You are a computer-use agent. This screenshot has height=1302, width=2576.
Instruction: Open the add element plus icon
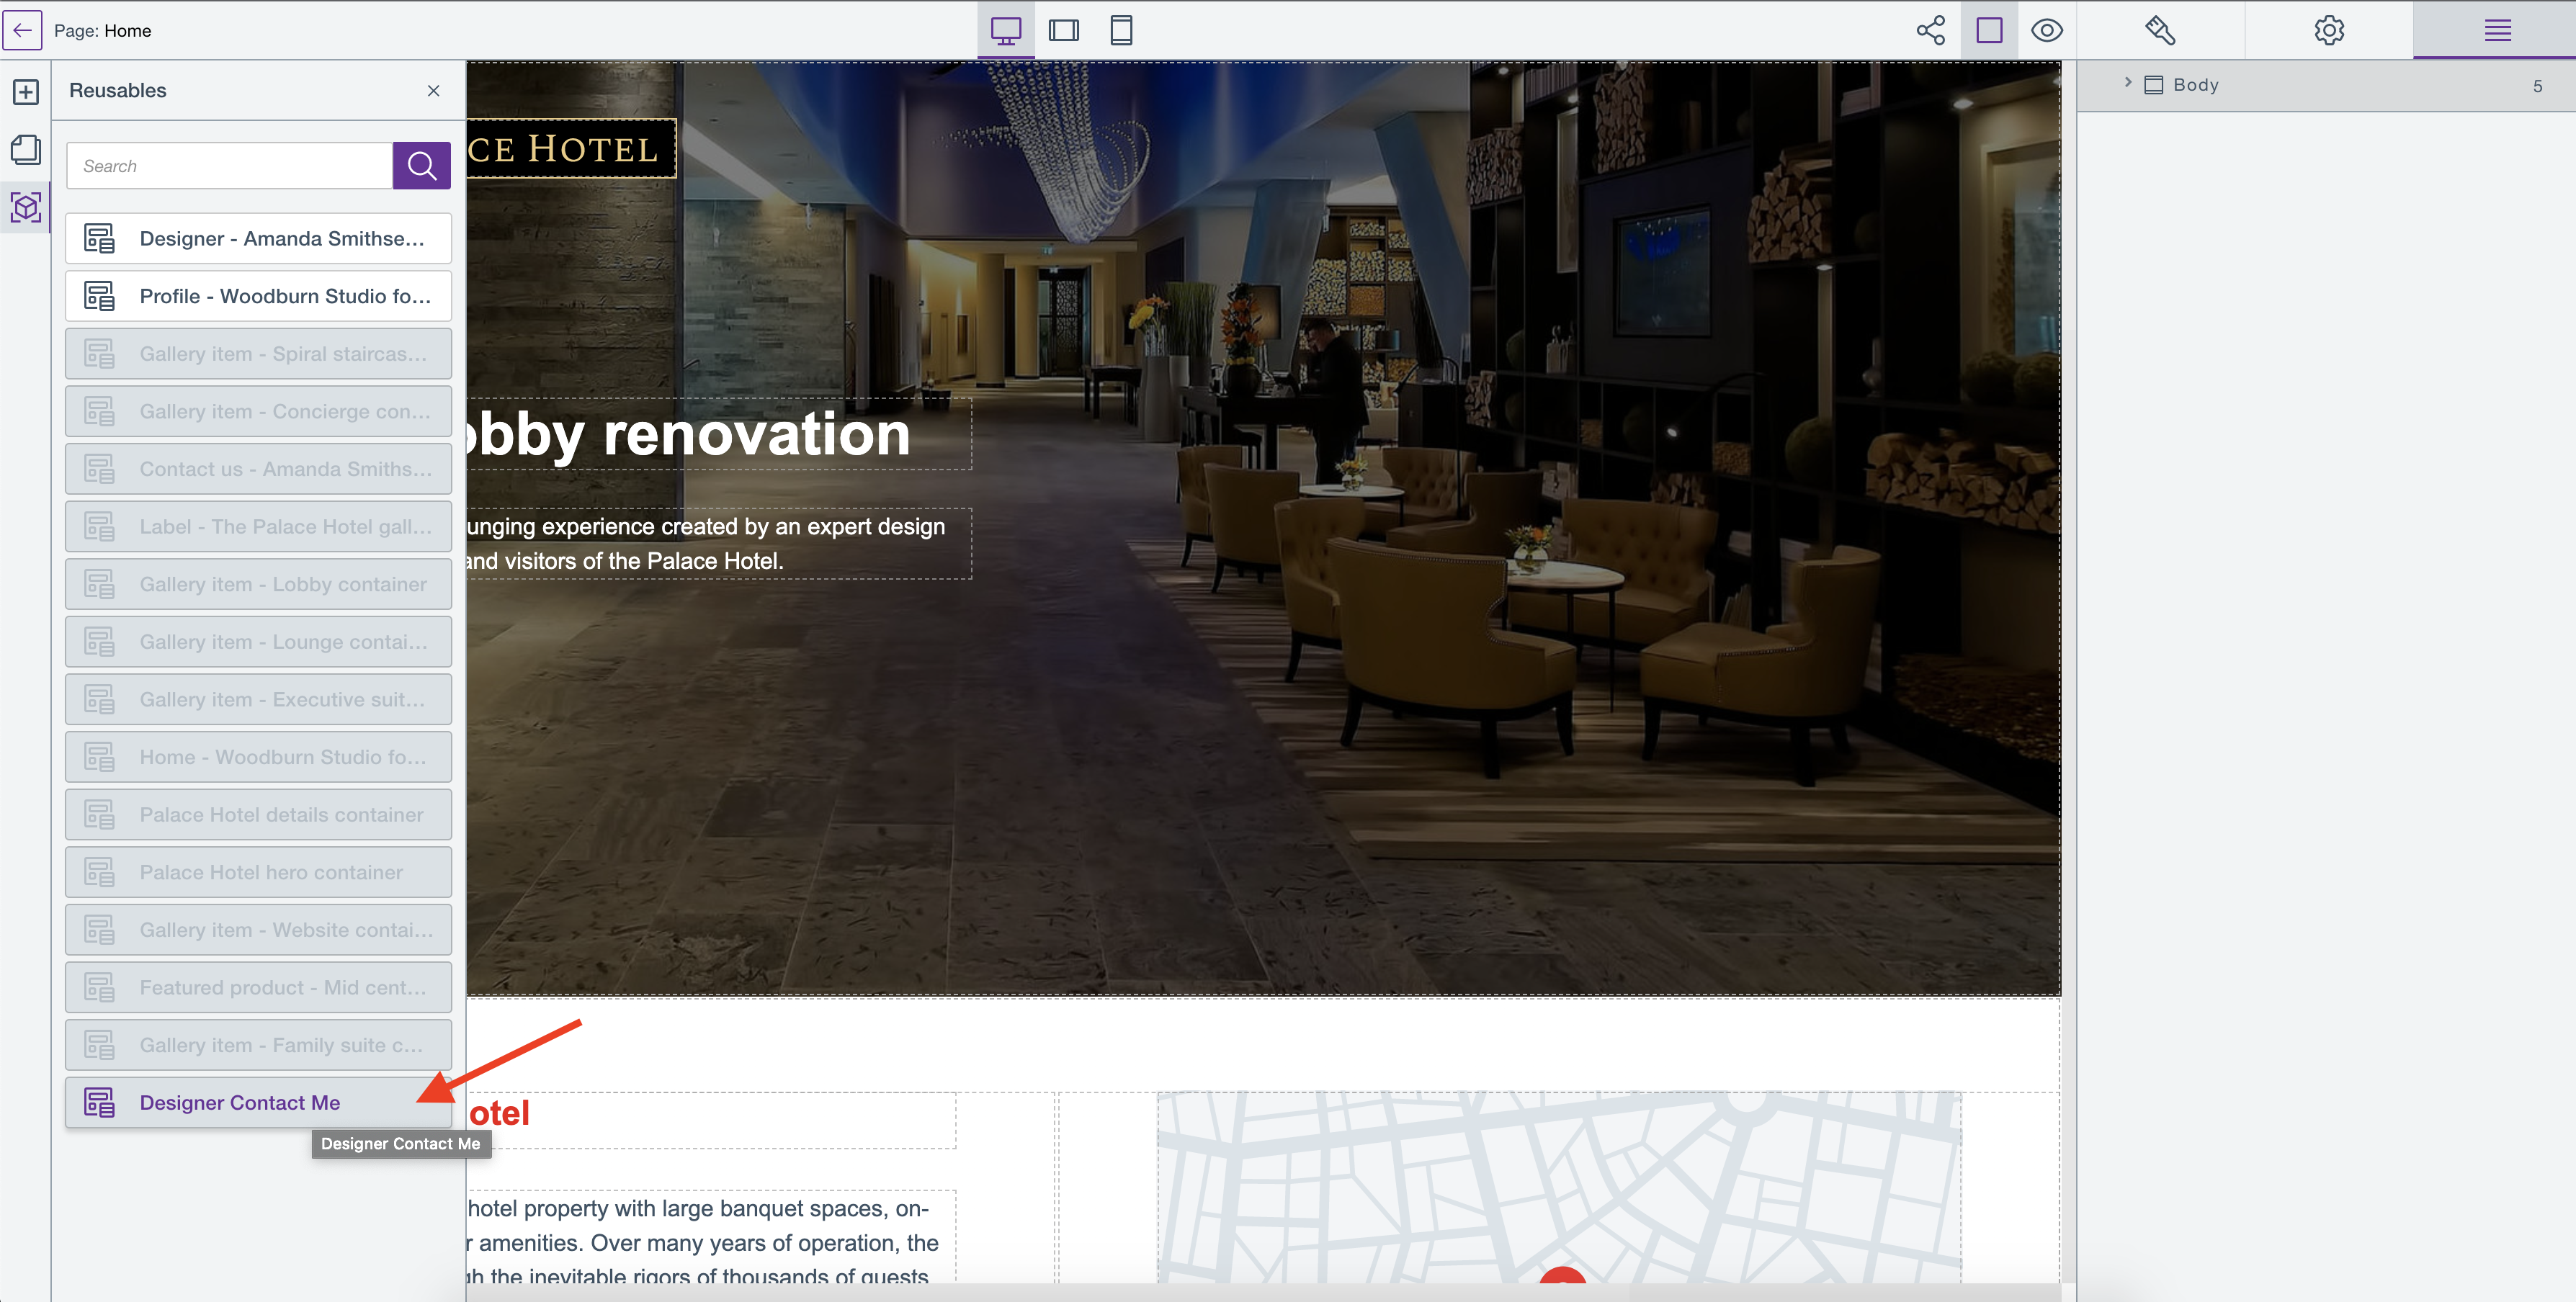[x=26, y=92]
